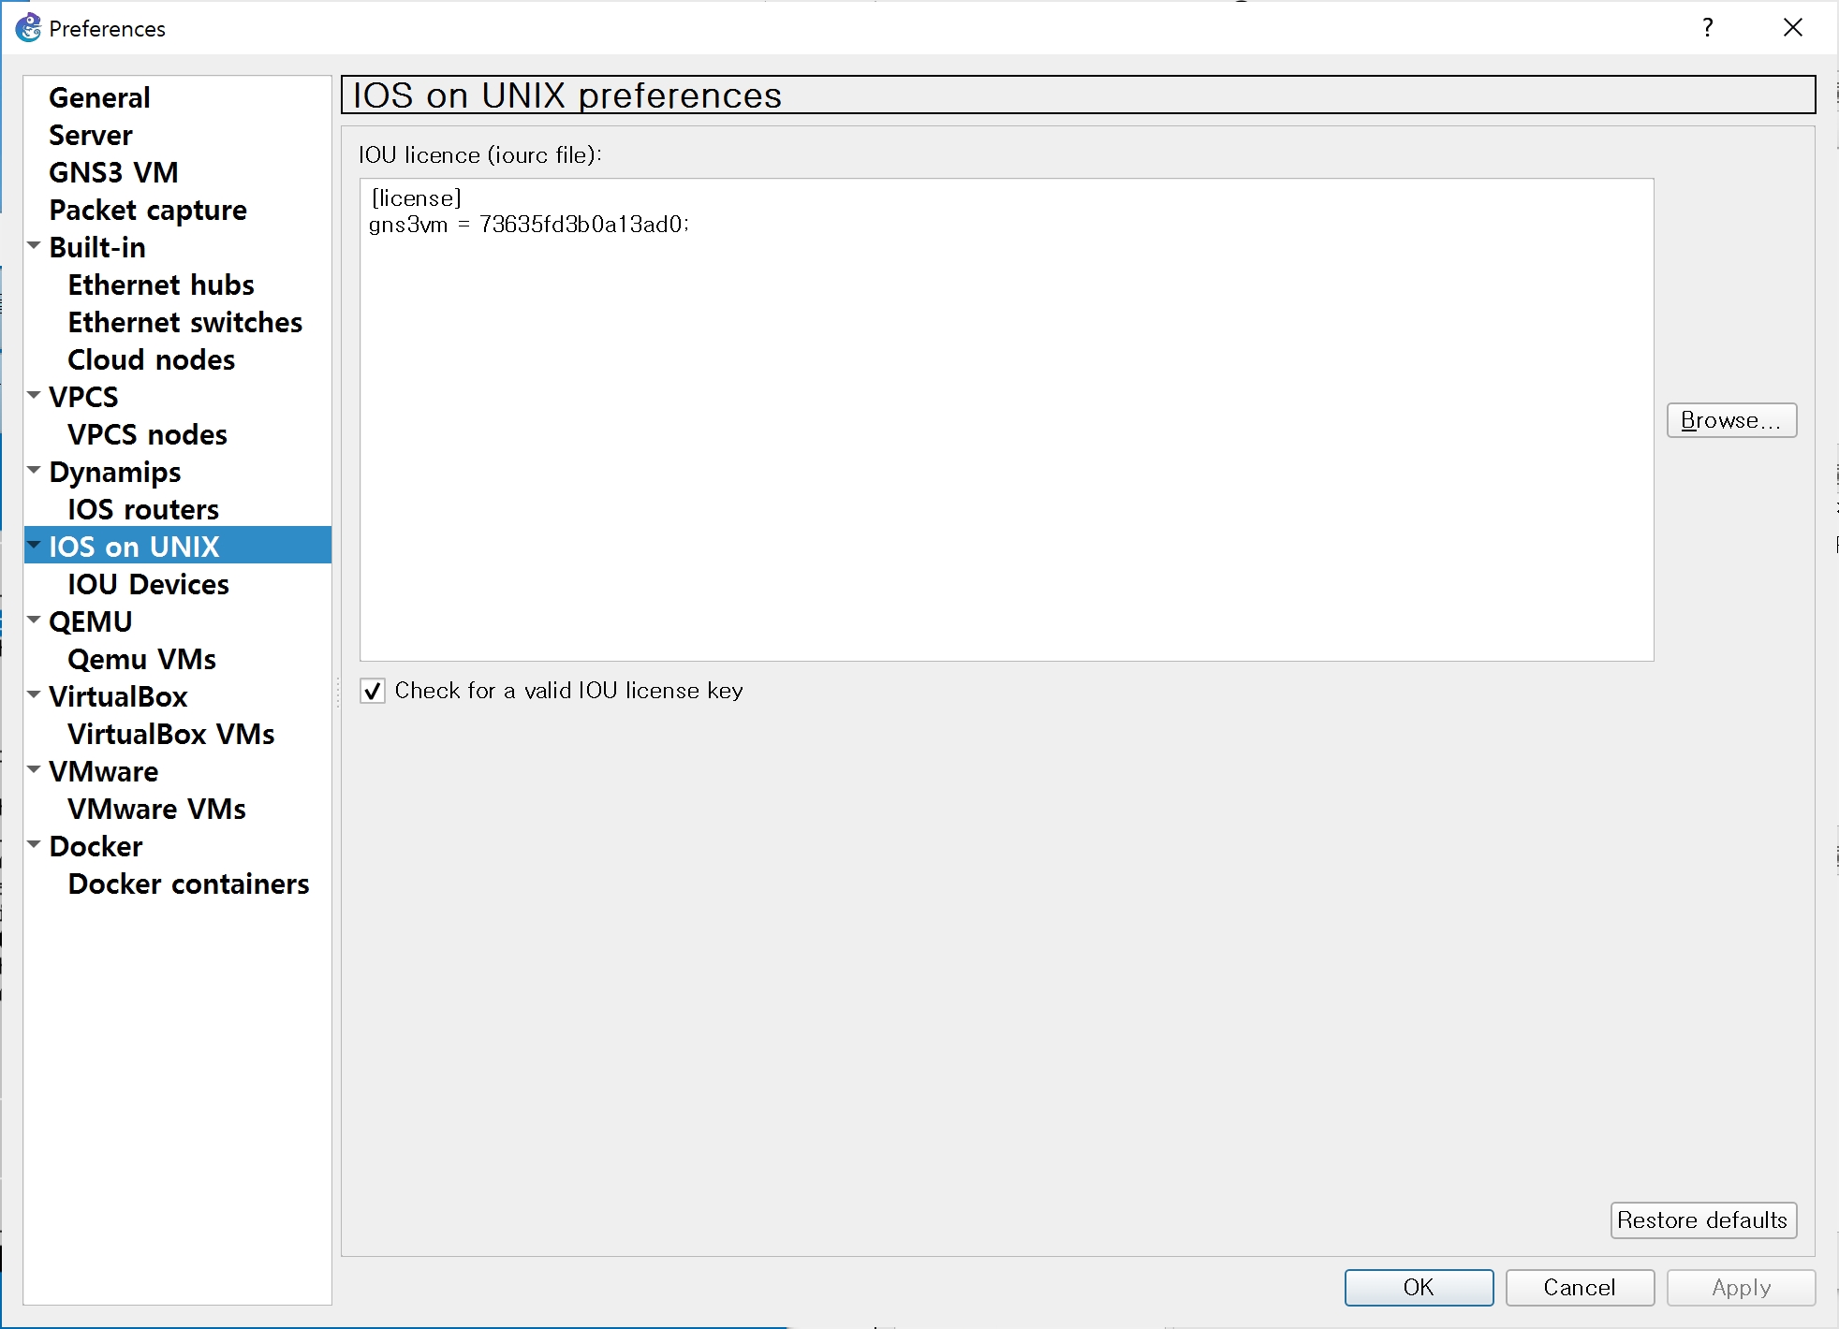Select IOU Devices in the tree

coord(148,584)
